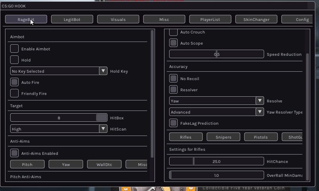The height and width of the screenshot is (191, 319).
Task: Switch to the LegitBot tab
Action: (72, 19)
